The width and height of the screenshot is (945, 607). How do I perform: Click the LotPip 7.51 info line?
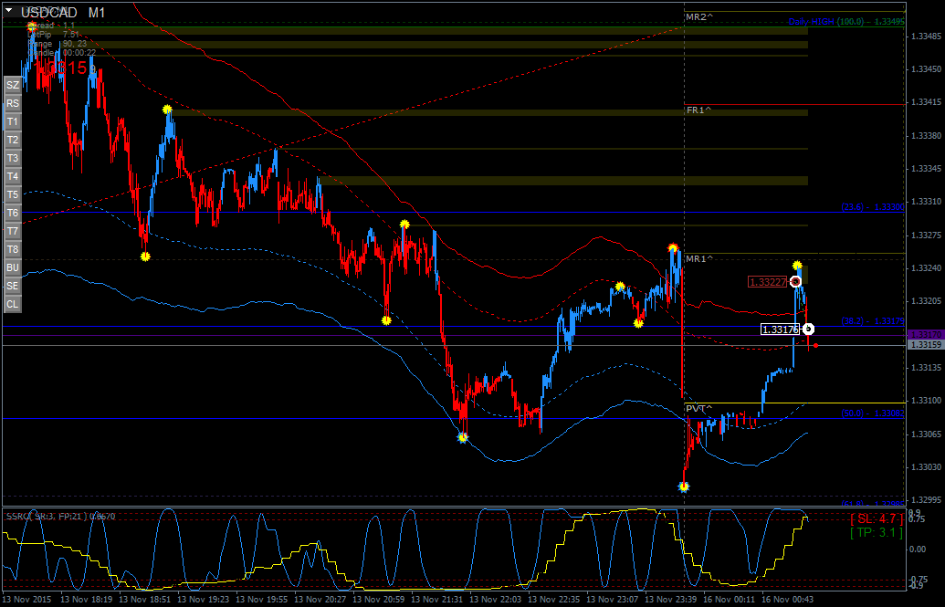coord(54,35)
